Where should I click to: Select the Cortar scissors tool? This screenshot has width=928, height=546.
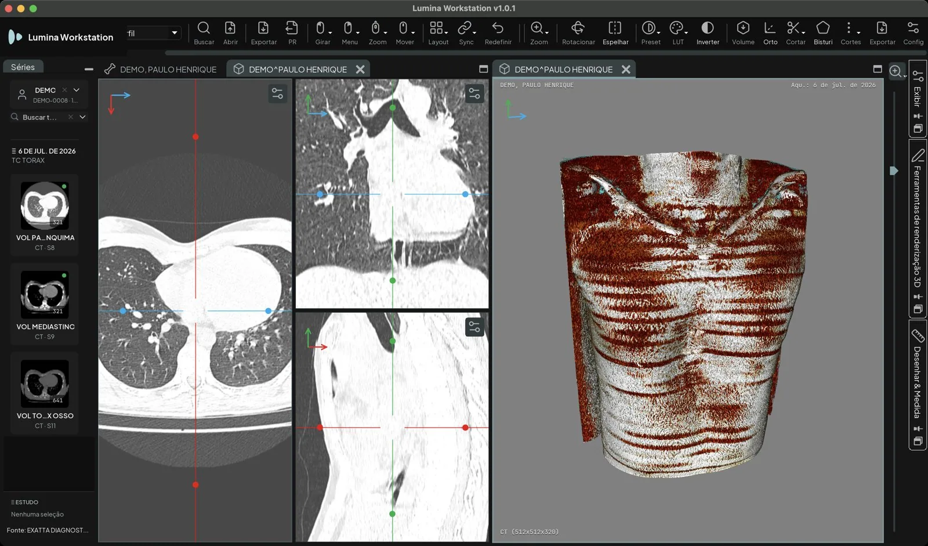(795, 33)
